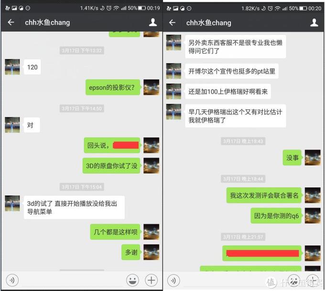Tap the plus attachments button in left chat
The image size is (325, 291).
[152, 280]
